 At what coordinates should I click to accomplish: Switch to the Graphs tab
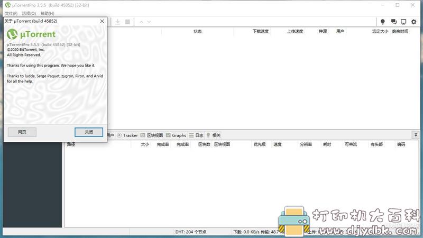(176, 135)
